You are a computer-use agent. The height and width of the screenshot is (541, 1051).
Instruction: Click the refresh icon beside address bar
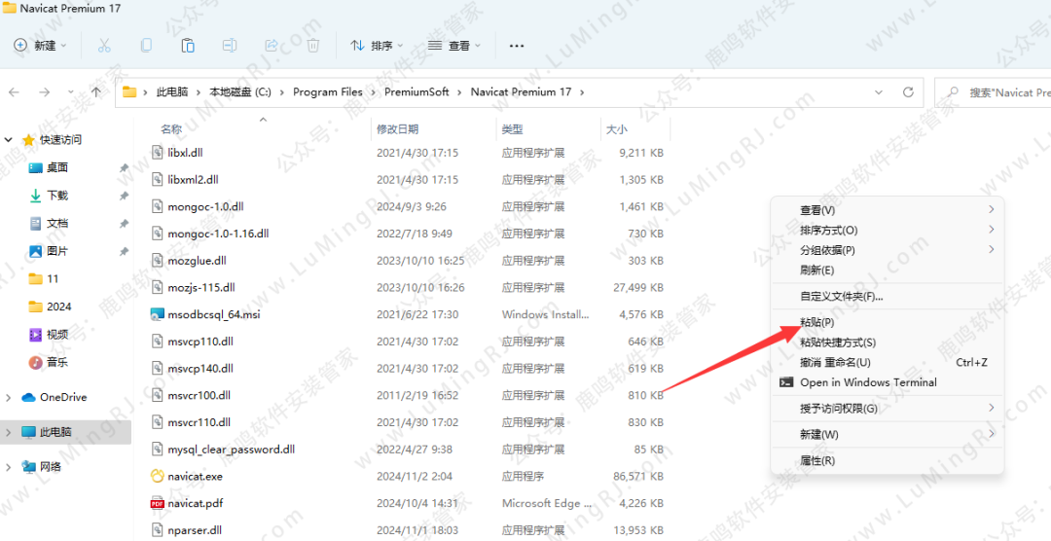pos(908,92)
